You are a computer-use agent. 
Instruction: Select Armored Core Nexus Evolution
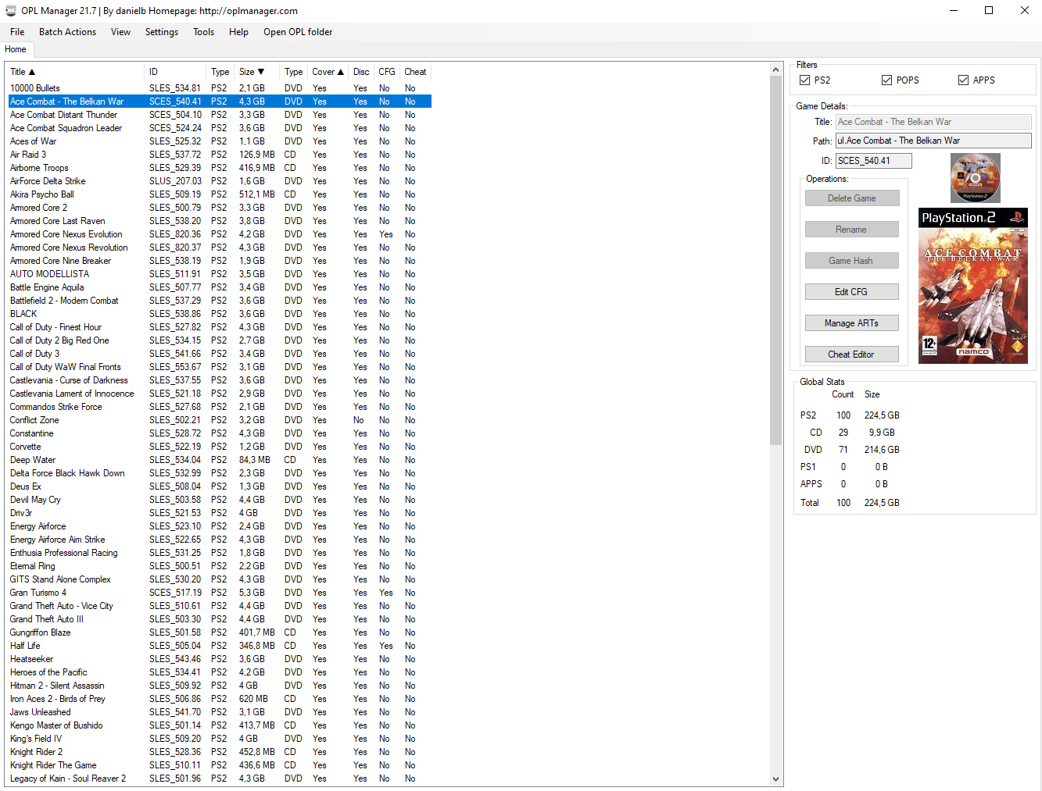(220, 234)
